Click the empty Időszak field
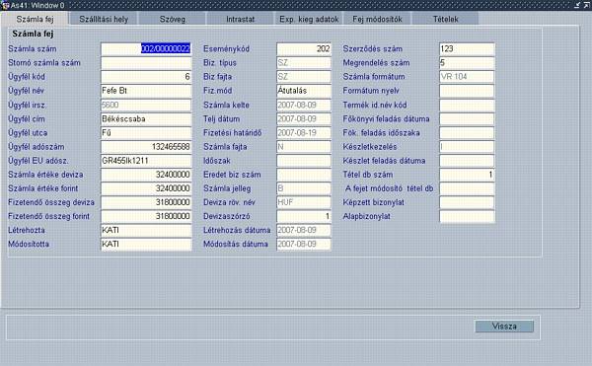 coord(304,161)
